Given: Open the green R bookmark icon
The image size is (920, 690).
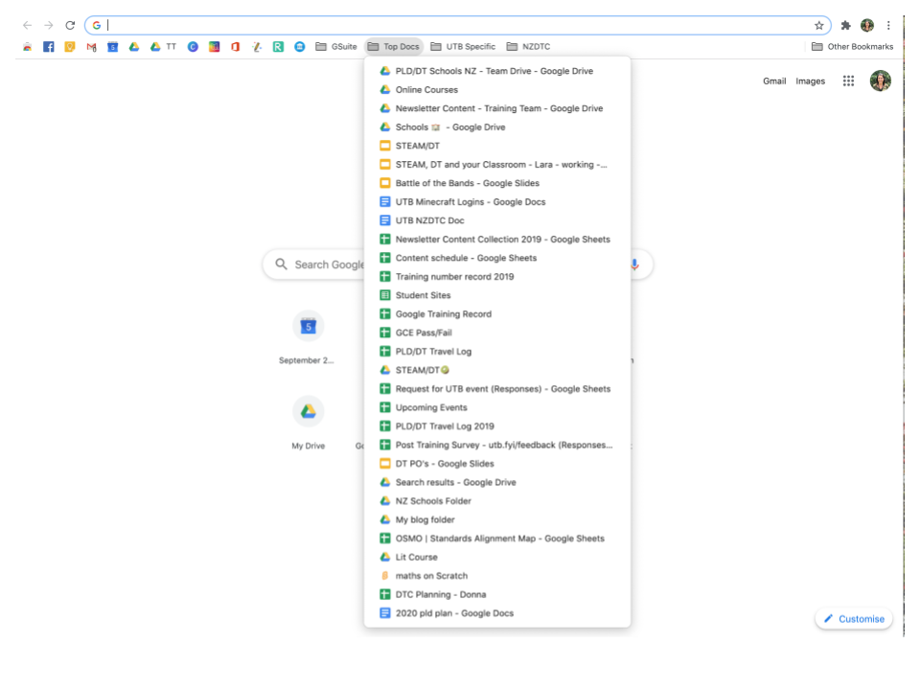Looking at the screenshot, I should point(278,47).
